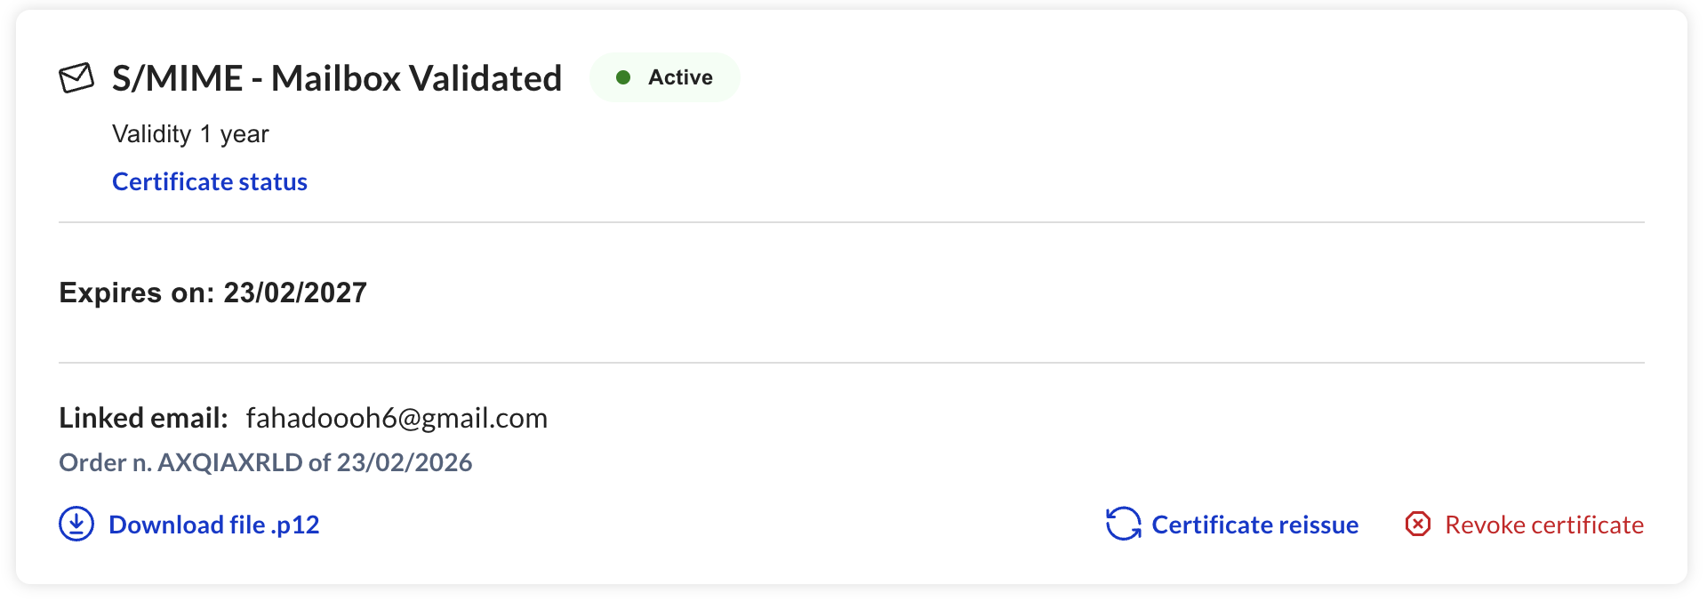This screenshot has height=601, width=1707.
Task: Click the Order n. text prefix
Action: pyautogui.click(x=105, y=463)
